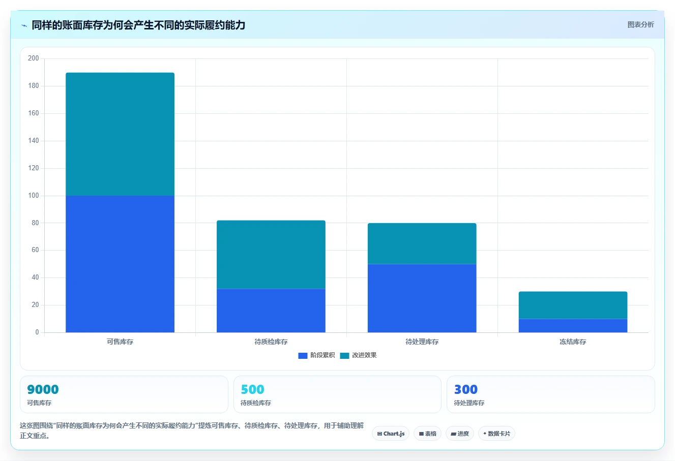This screenshot has height=461, width=675.
Task: Click the 表格 tag icon
Action: [x=421, y=434]
